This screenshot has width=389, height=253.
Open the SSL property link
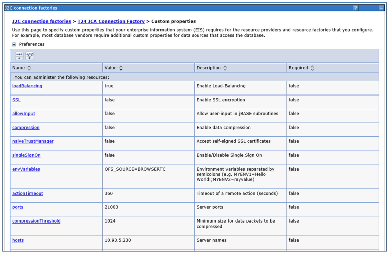click(16, 100)
